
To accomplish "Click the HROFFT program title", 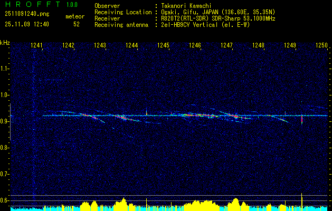I will click(32, 4).
